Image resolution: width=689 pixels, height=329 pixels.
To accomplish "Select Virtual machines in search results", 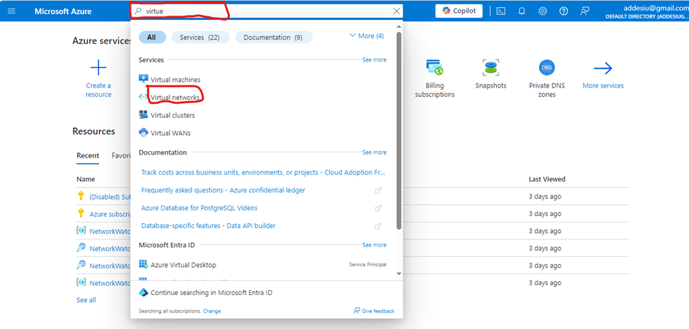I will click(175, 80).
